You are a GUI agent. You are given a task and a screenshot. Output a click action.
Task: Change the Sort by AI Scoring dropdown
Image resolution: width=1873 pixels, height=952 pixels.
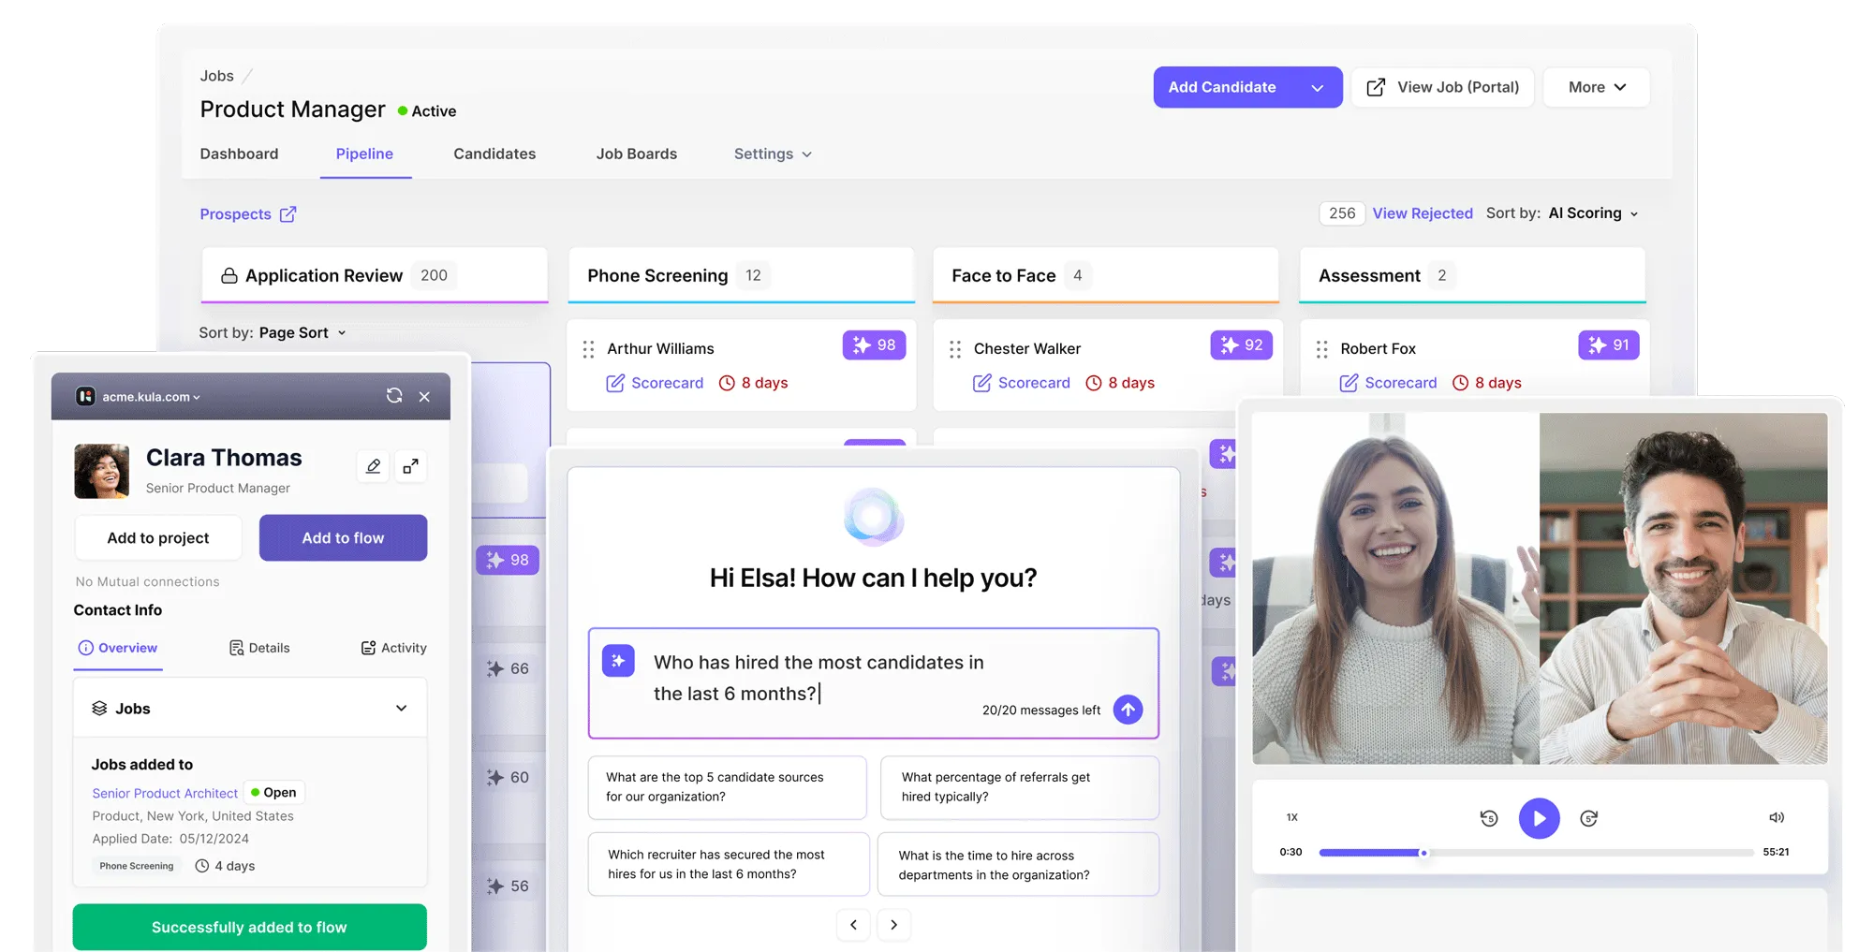pyautogui.click(x=1593, y=213)
